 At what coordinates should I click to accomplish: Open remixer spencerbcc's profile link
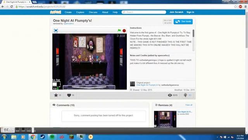[x=69, y=24]
